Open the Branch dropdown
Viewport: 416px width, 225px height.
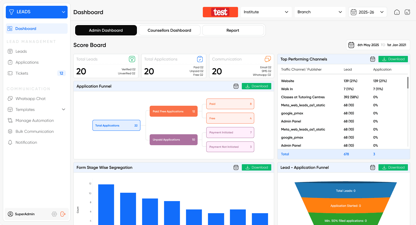click(320, 12)
